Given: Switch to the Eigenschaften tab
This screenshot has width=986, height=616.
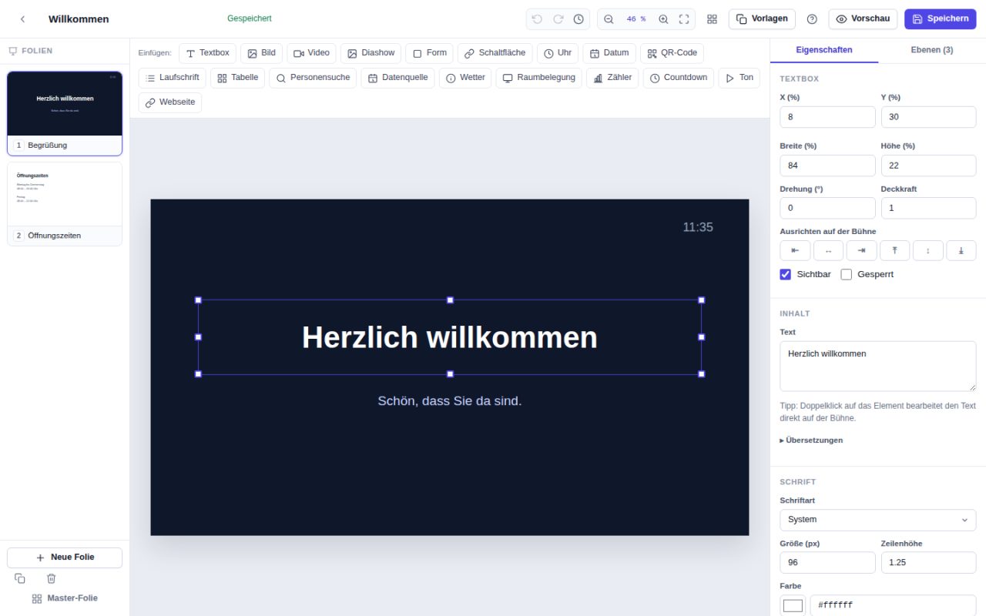Looking at the screenshot, I should [824, 50].
